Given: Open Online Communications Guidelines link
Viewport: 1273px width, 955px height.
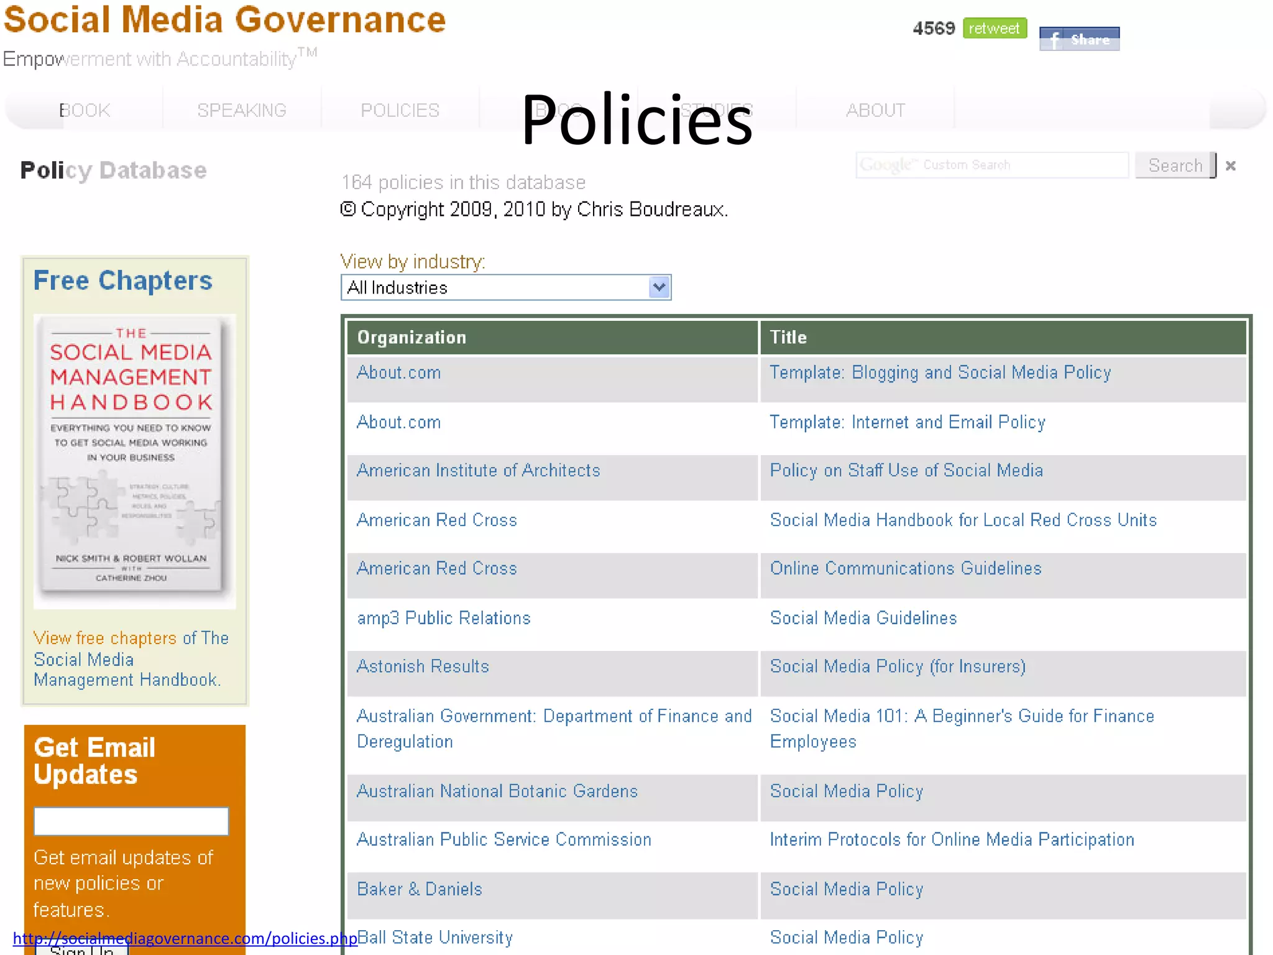Looking at the screenshot, I should tap(906, 568).
